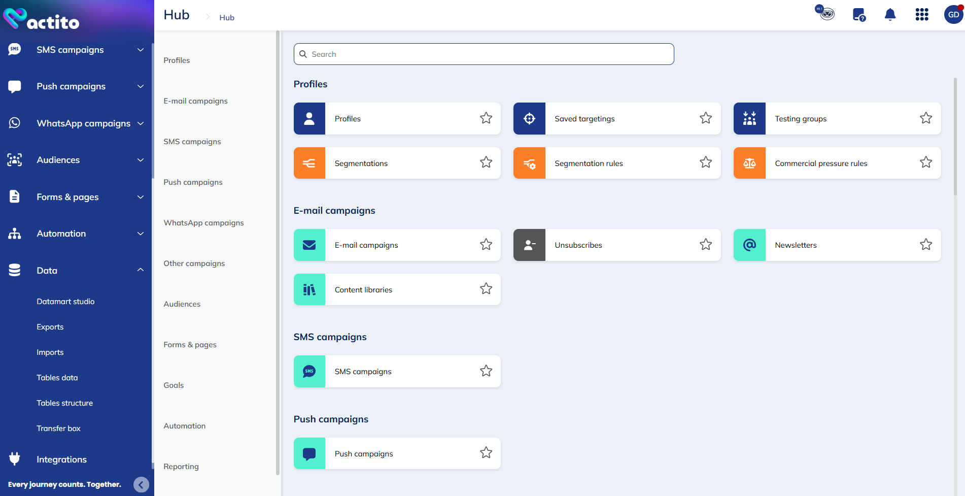The width and height of the screenshot is (965, 496).
Task: Click the Newsletters @ icon
Action: [x=749, y=245]
